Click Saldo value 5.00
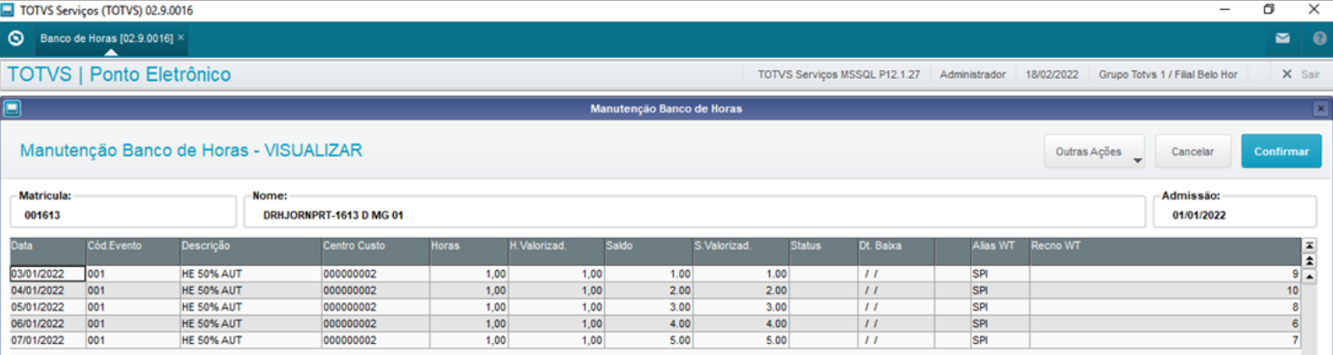 [648, 340]
